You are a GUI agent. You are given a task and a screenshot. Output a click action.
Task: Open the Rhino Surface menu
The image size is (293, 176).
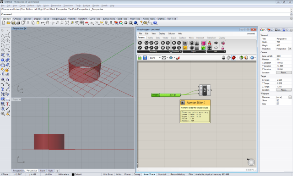pos(31,5)
